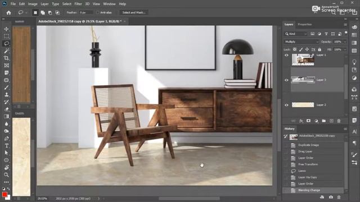The width and height of the screenshot is (360, 202).
Task: Create new document from current state
Action: [x=322, y=197]
